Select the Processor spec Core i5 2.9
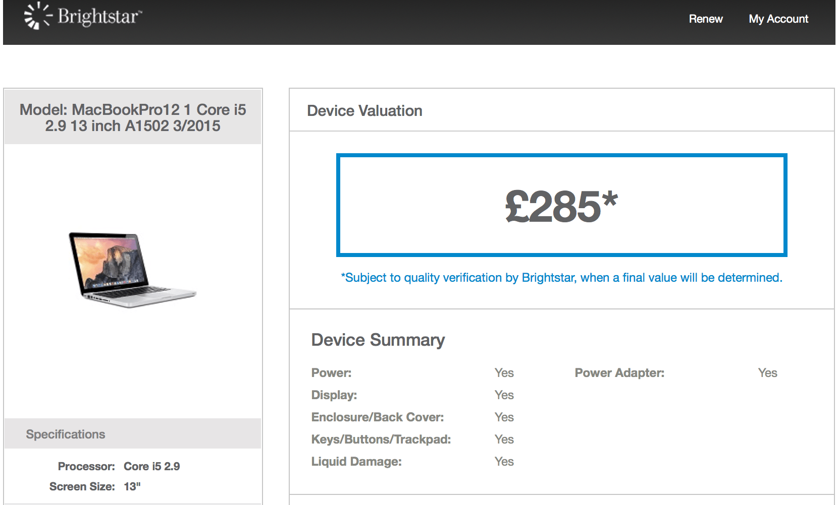This screenshot has width=838, height=505. 153,466
